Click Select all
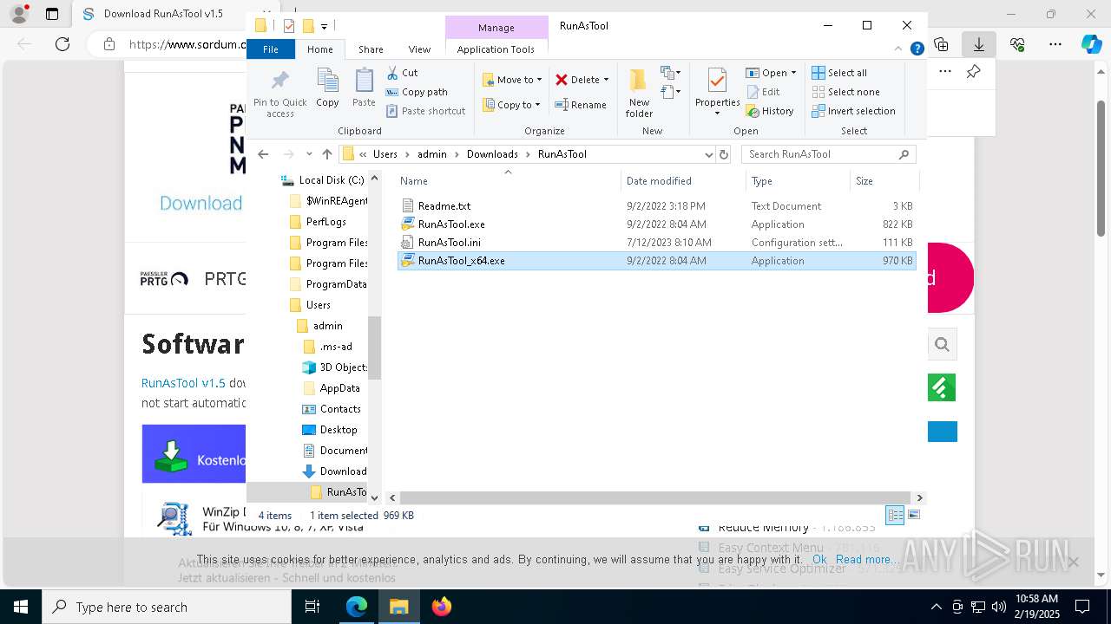 (839, 73)
